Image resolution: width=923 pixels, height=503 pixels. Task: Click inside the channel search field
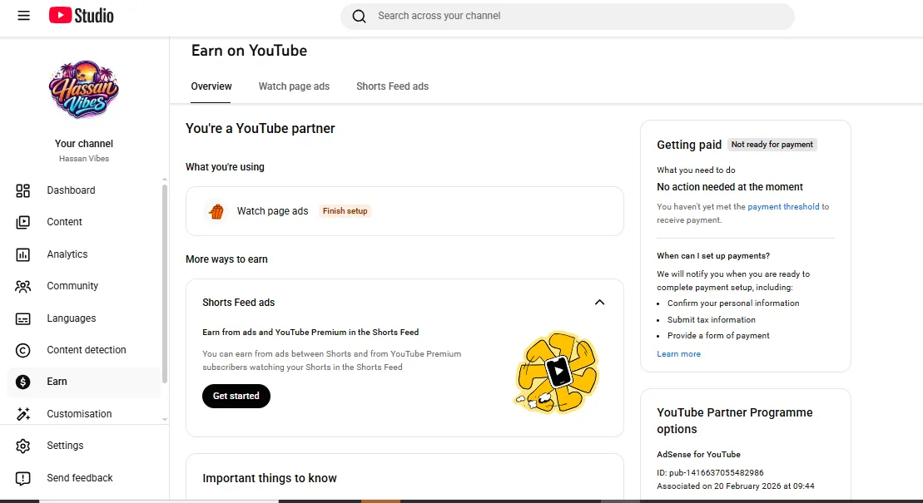point(567,17)
